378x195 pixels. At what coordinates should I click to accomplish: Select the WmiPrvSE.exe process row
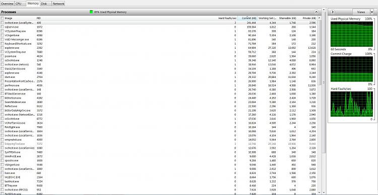point(159,156)
